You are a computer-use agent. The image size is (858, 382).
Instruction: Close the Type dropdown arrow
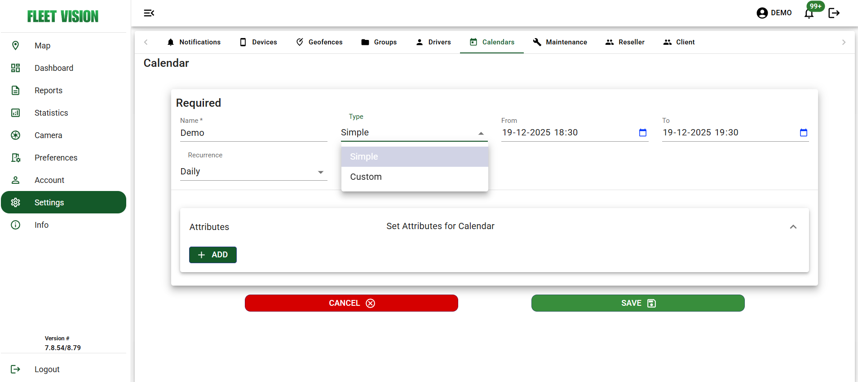point(481,133)
